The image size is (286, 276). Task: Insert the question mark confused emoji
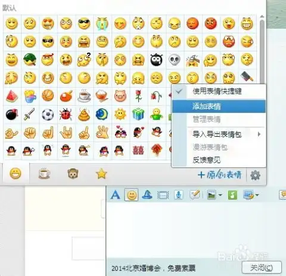point(84,59)
